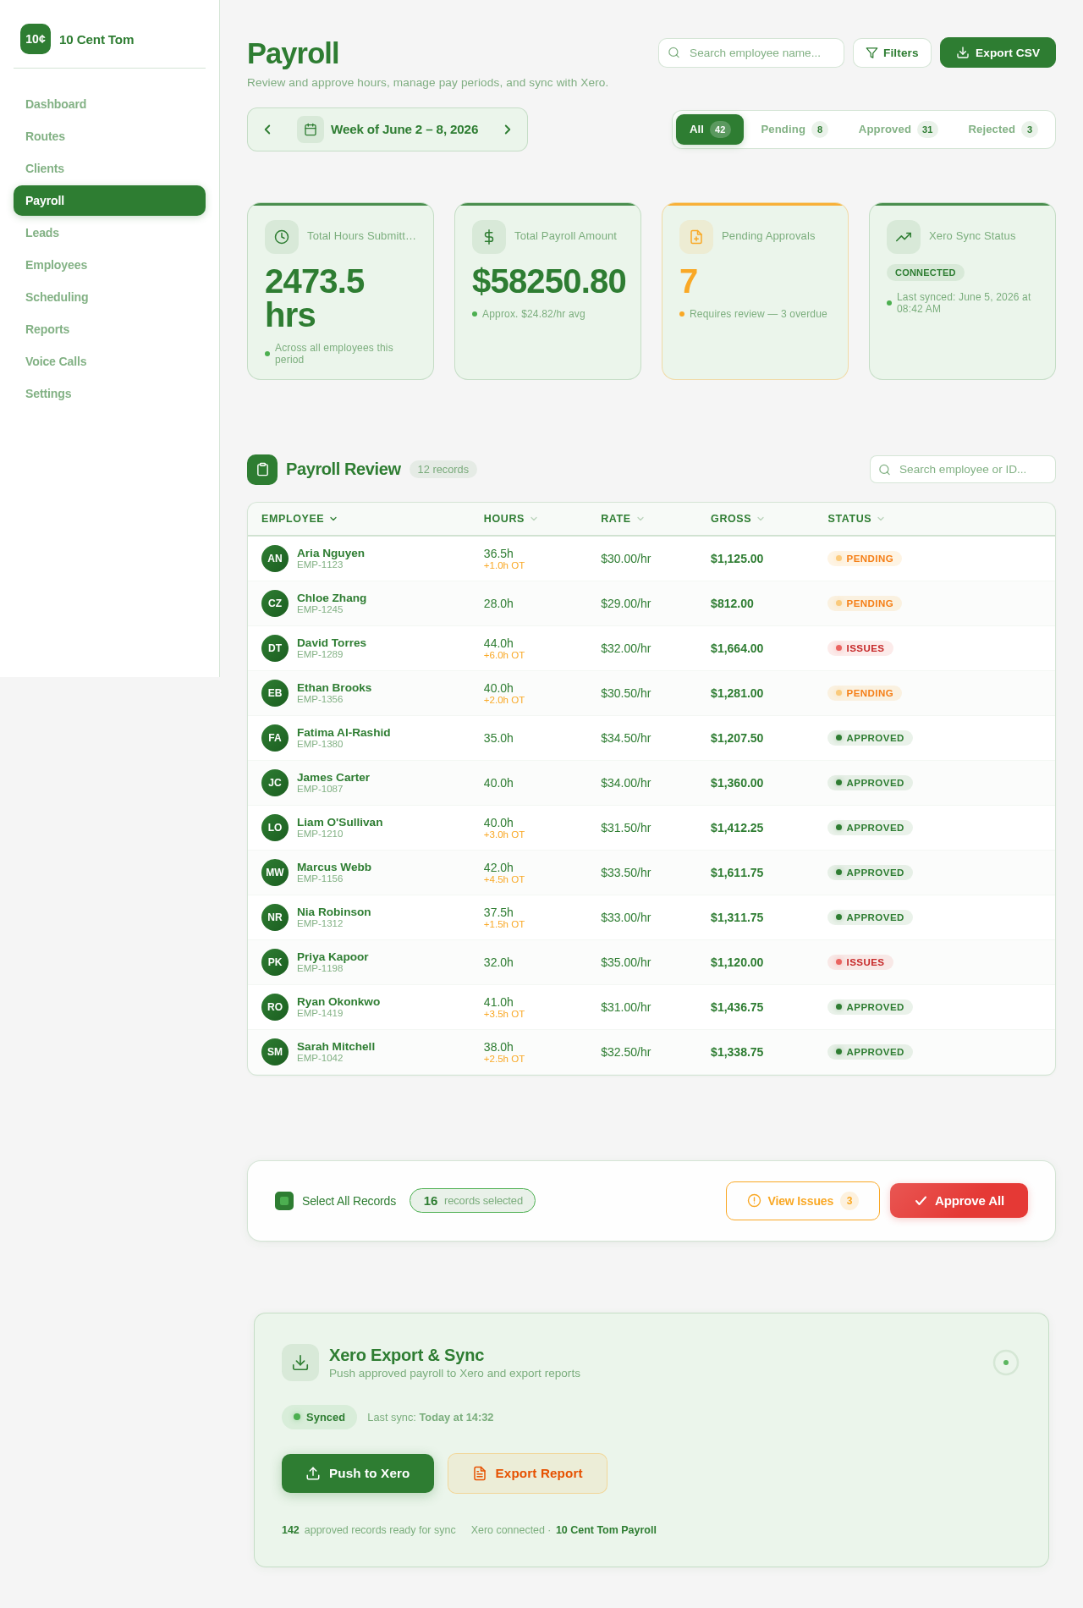Click the ISSUES status badge for David Torres
This screenshot has height=1608, width=1083.
(x=860, y=648)
